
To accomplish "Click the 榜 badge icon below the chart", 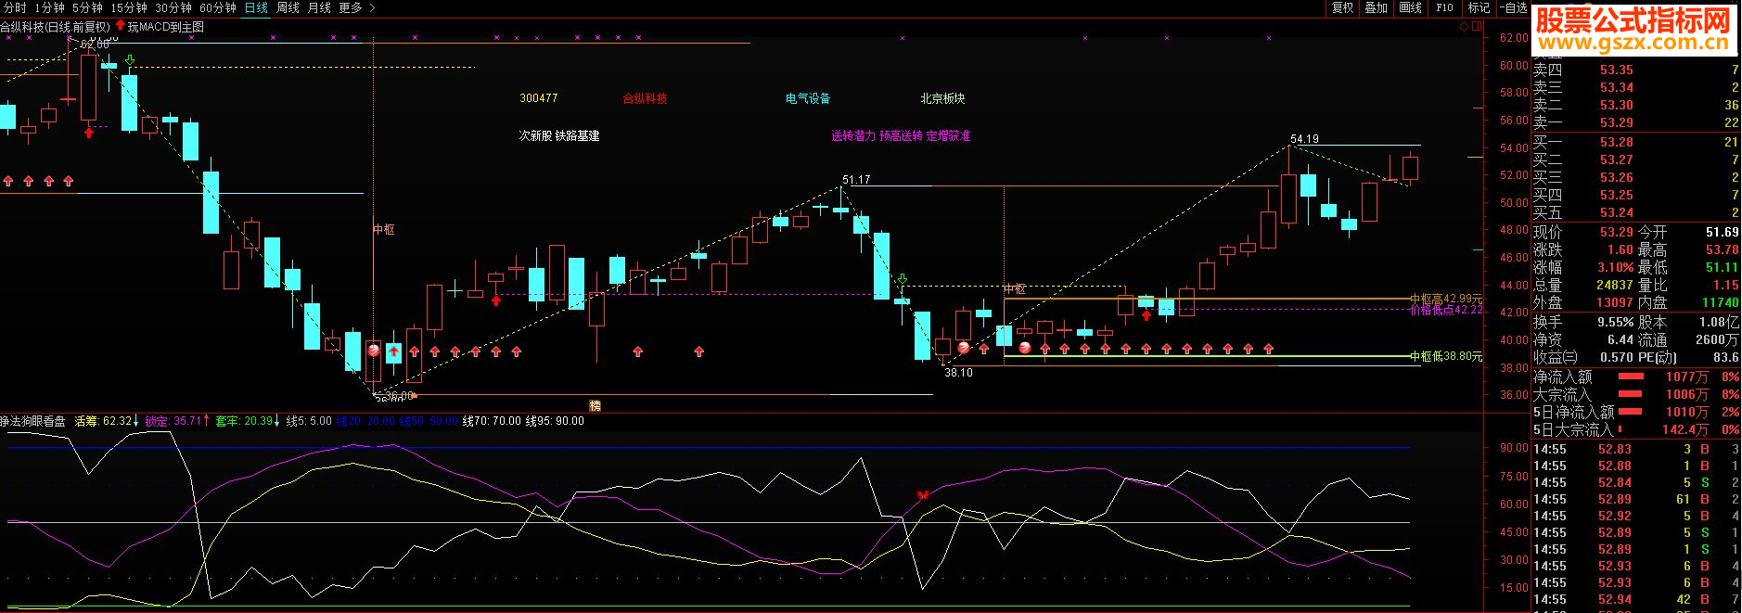I will [x=596, y=405].
